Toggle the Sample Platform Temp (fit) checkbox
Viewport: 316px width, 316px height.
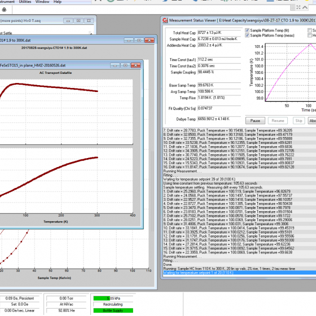click(247, 30)
